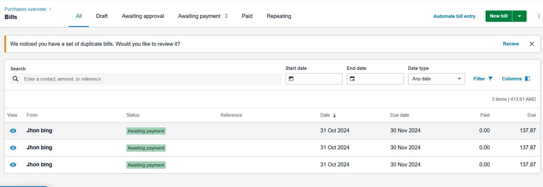Sort by the Reference column header
This screenshot has width=543, height=187.
click(231, 115)
